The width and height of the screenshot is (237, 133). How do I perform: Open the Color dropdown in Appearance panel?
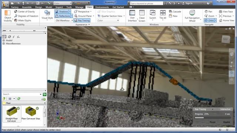(108, 20)
